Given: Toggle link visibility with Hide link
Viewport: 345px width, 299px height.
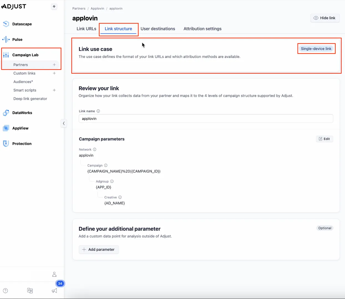Looking at the screenshot, I should pyautogui.click(x=325, y=18).
